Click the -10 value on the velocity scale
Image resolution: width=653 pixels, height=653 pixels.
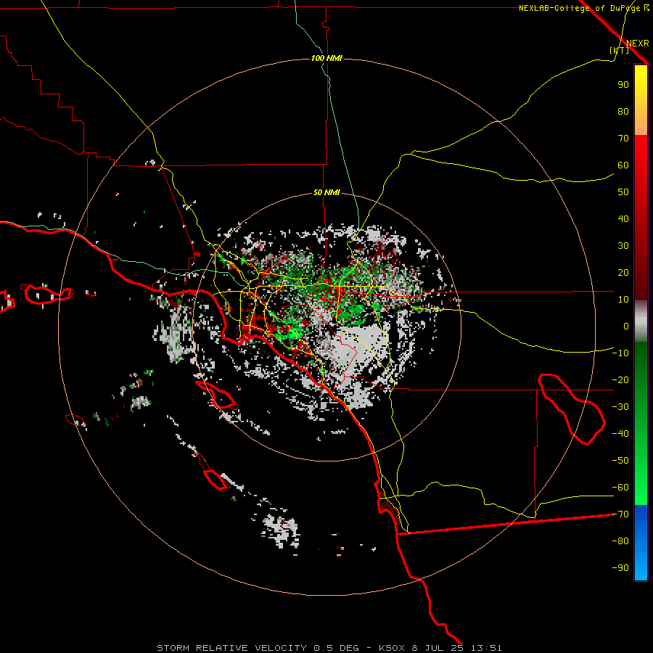point(620,353)
